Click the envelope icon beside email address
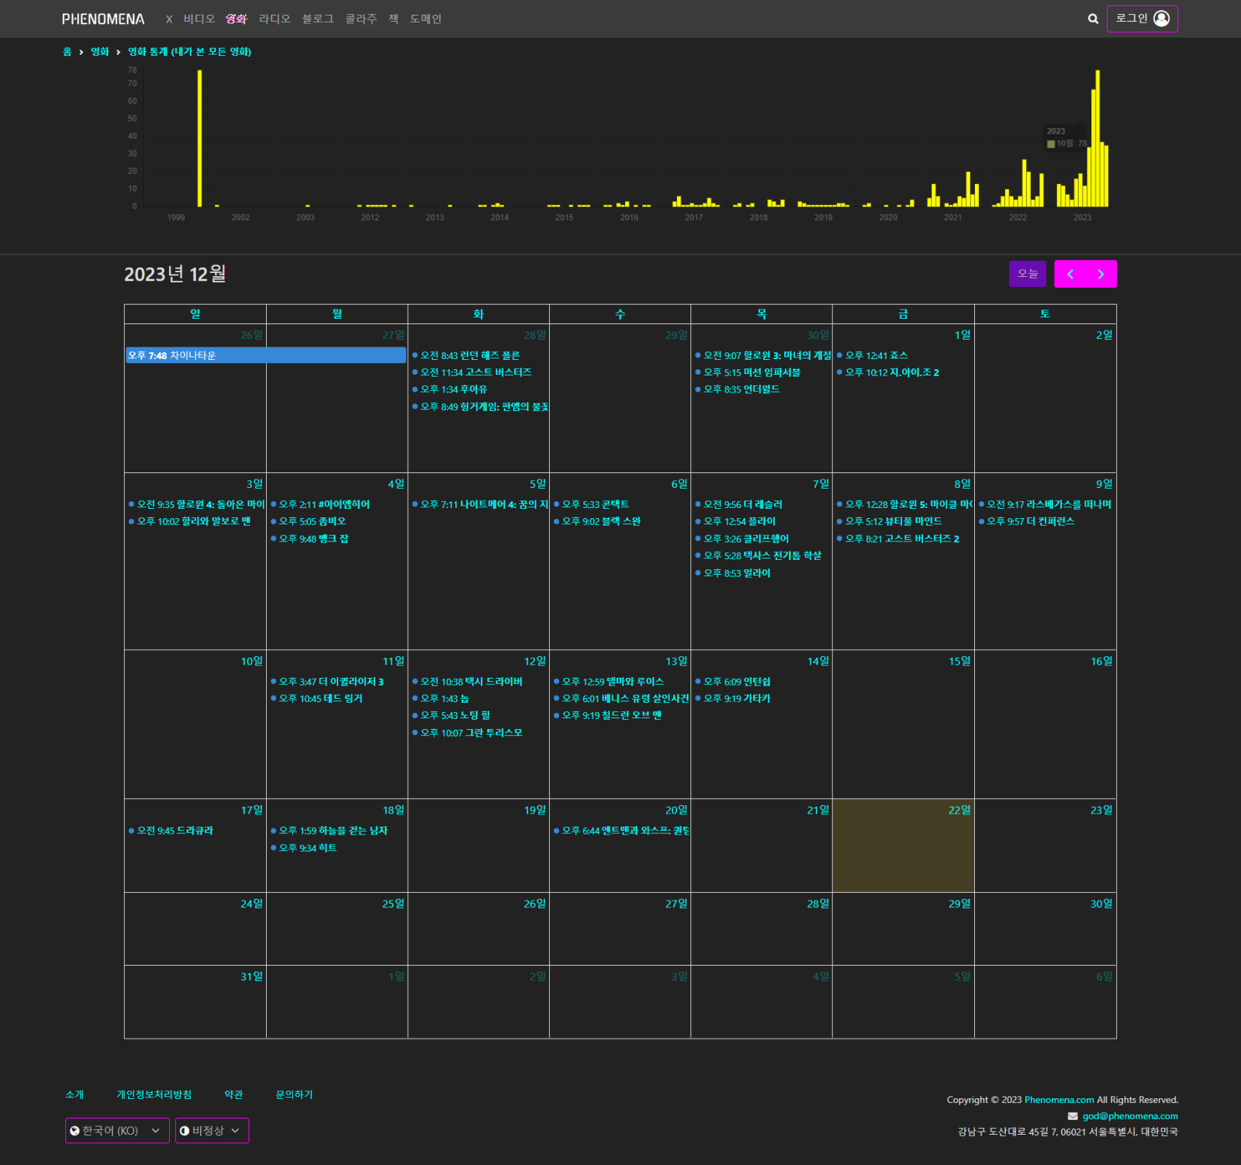 (1073, 1116)
